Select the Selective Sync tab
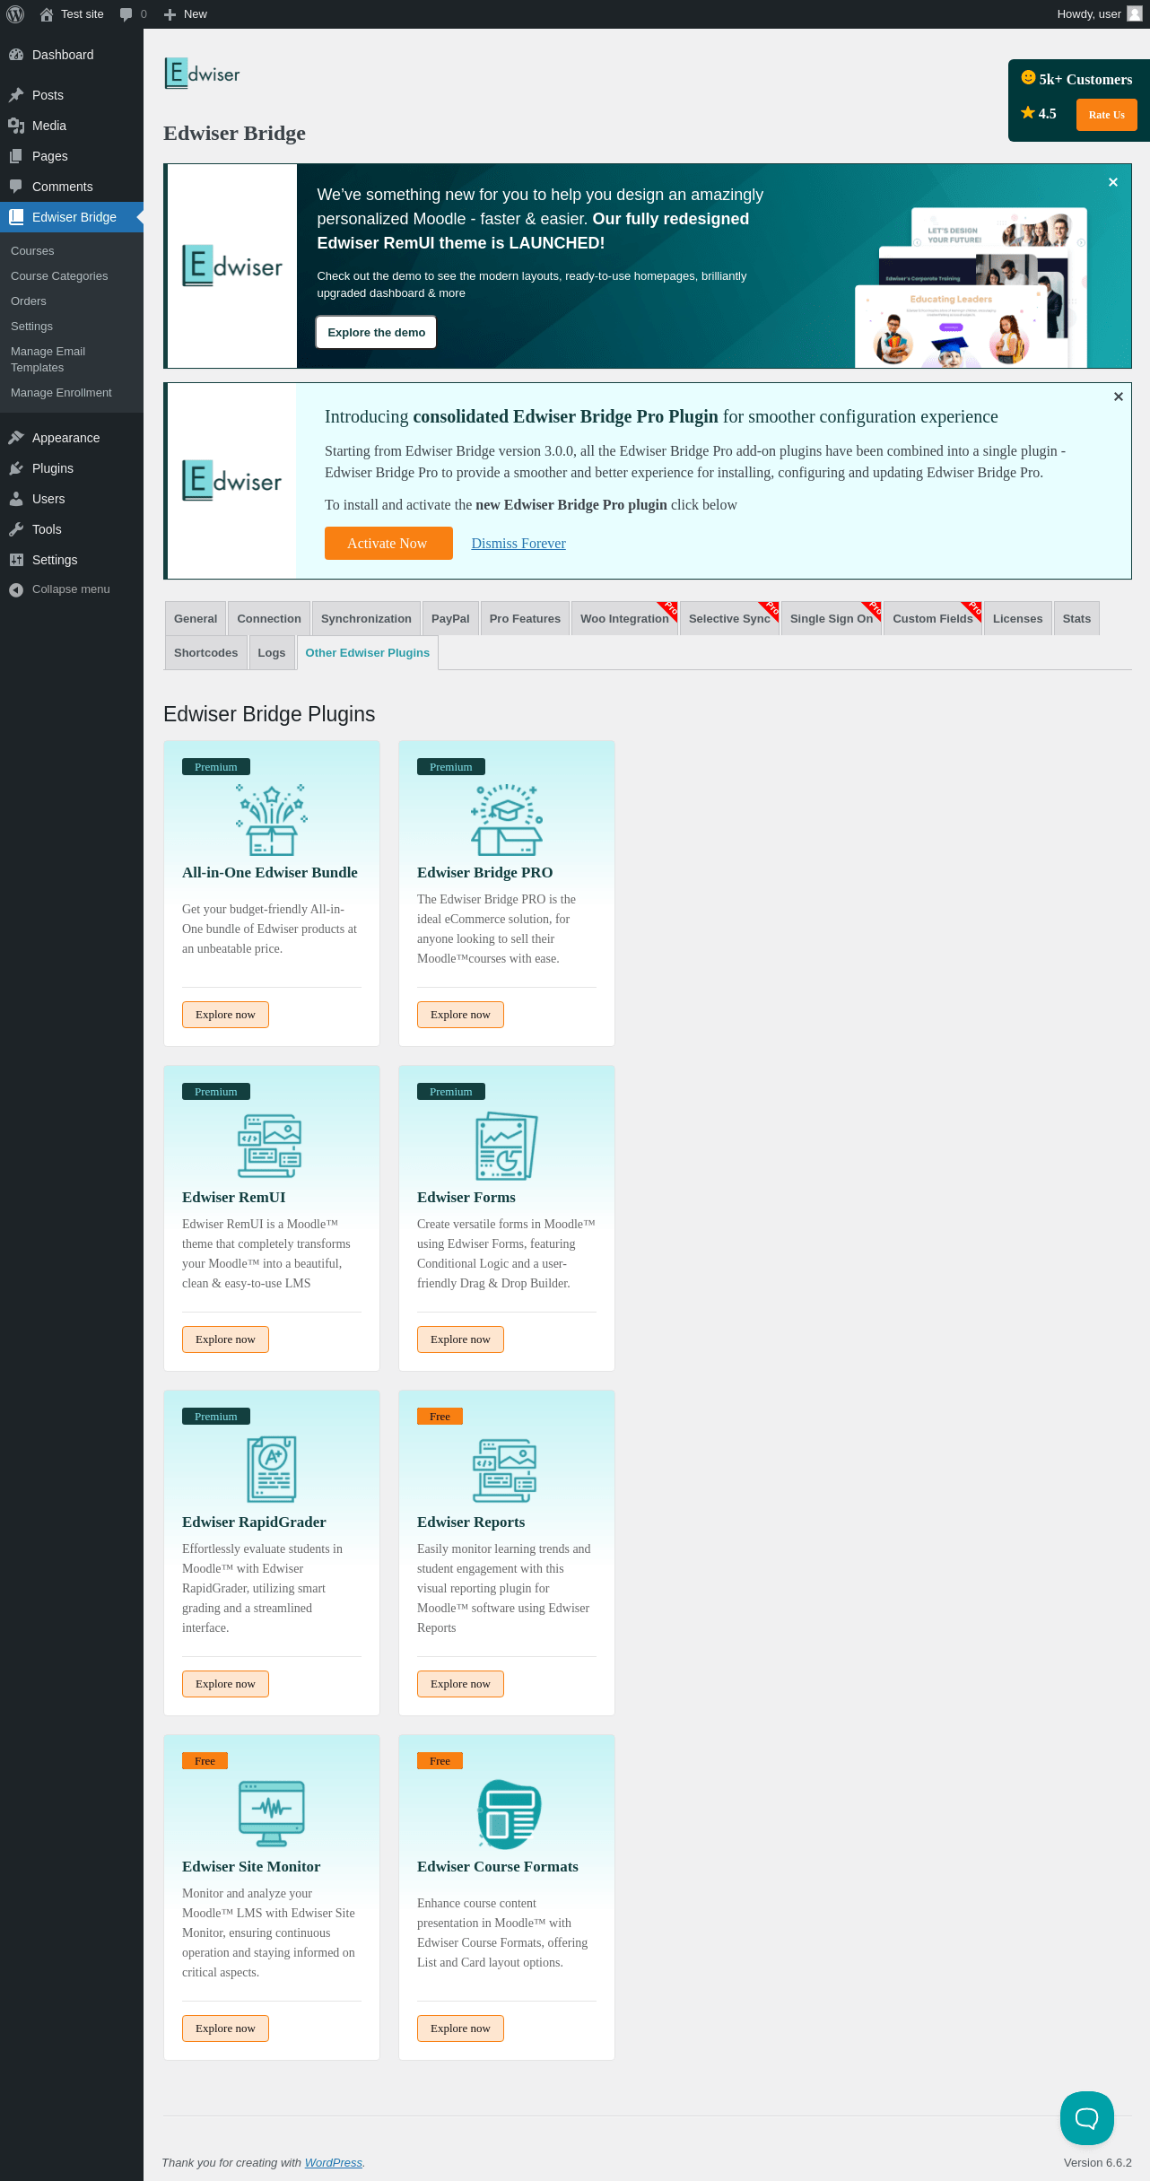 pos(729,618)
